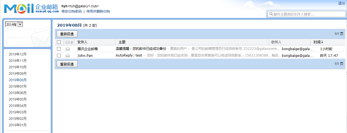Click the envelope status icon in header
Image resolution: width=347 pixels, height=133 pixels.
click(x=67, y=42)
